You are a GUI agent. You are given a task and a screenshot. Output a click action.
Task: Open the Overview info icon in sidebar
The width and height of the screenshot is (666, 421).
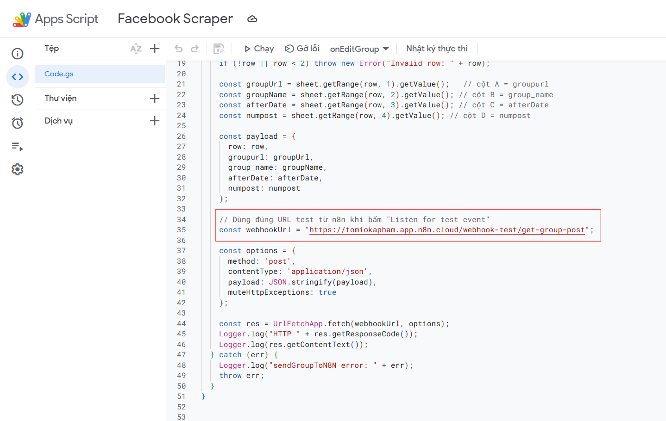[18, 54]
